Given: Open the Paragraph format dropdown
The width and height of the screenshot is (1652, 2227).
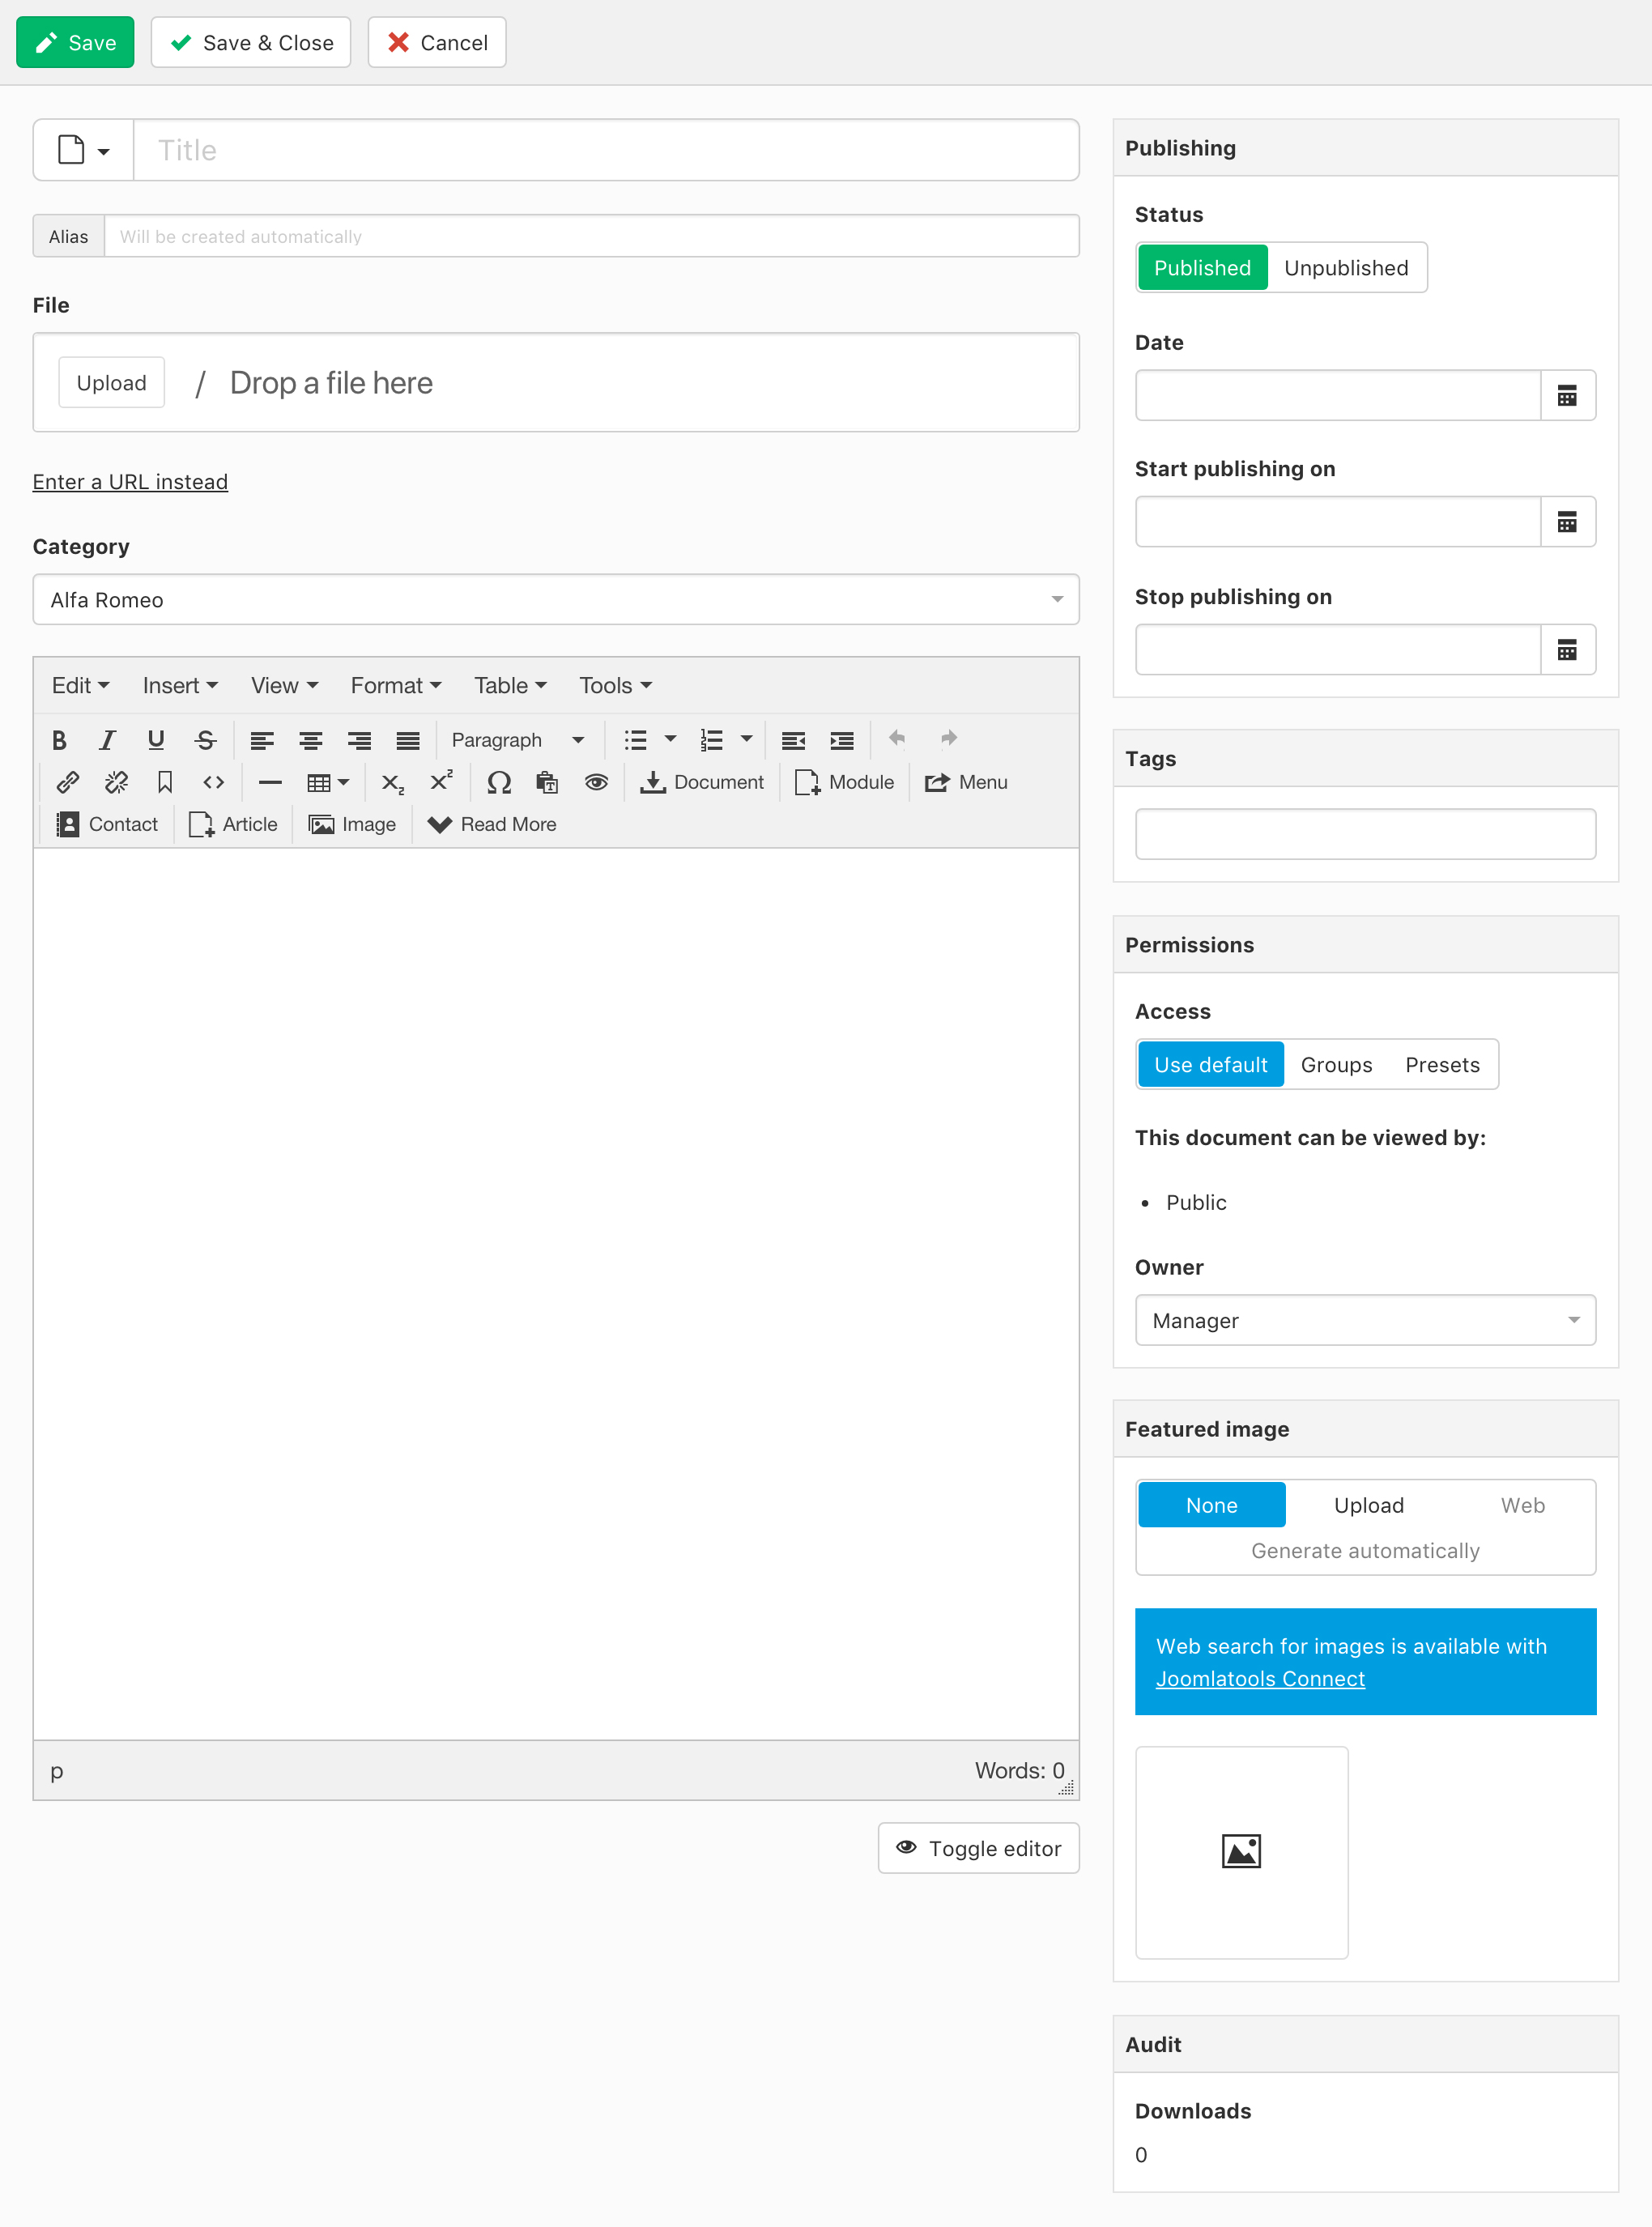Looking at the screenshot, I should [517, 740].
